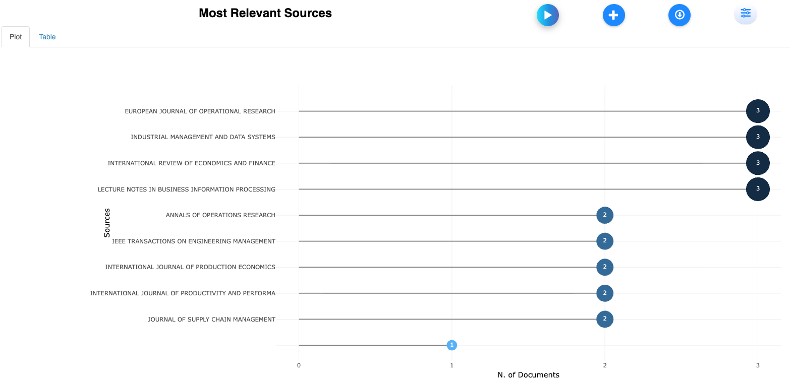Image resolution: width=790 pixels, height=382 pixels.
Task: Click the Journal of Supply Chain Management label
Action: click(211, 320)
